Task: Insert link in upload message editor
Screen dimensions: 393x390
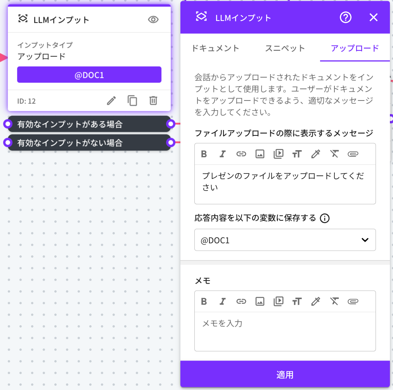Action: [x=241, y=154]
